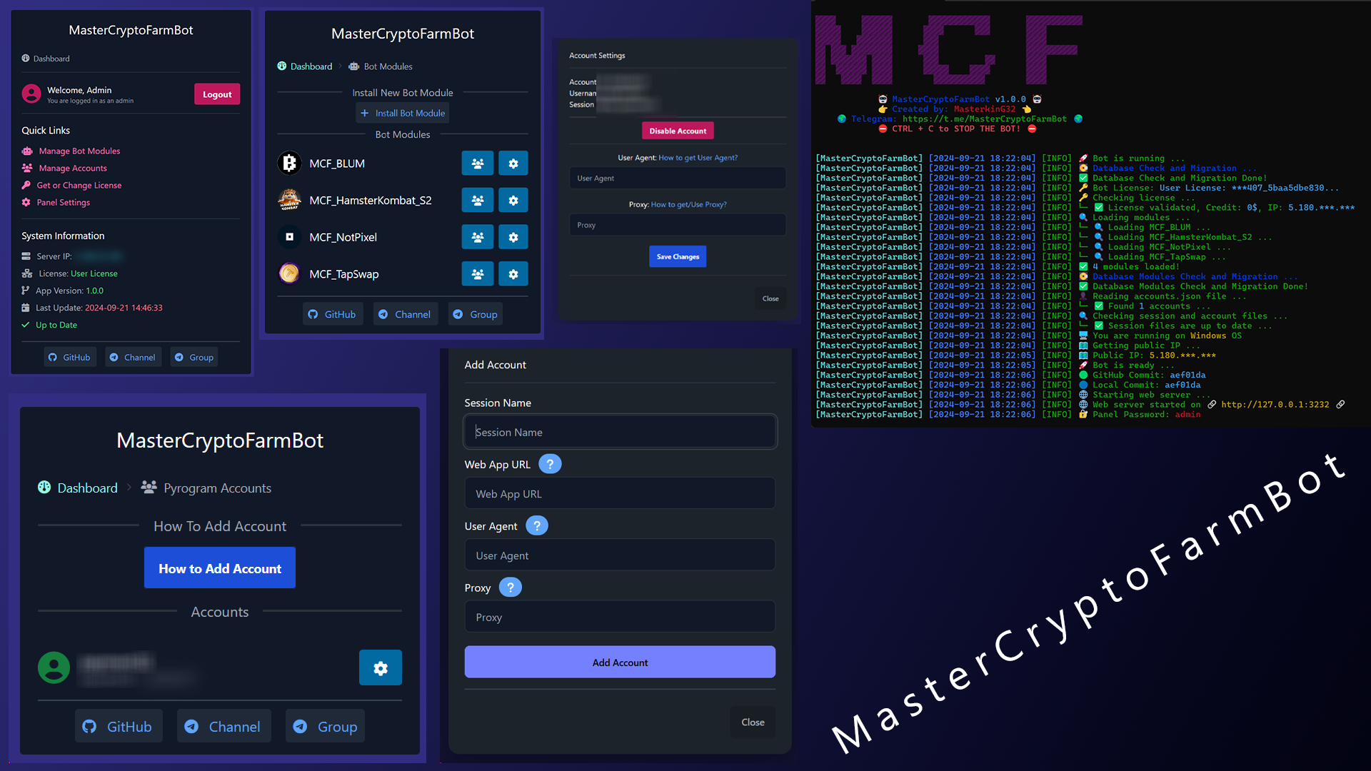Click the large How to Add Account button

pyautogui.click(x=220, y=568)
